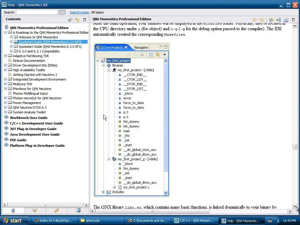
Task: Expand Integrated Development Environment node
Action: pyautogui.click(x=5, y=79)
